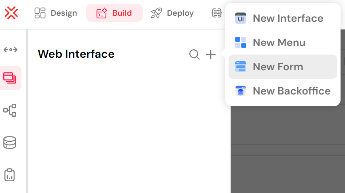The width and height of the screenshot is (345, 193).
Task: Open the clipboard reports sidebar icon
Action: click(x=9, y=175)
